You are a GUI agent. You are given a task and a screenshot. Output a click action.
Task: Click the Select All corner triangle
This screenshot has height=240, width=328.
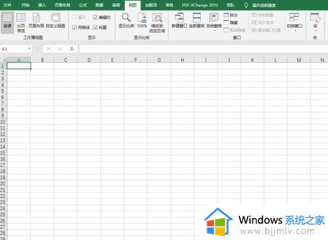coord(4,60)
